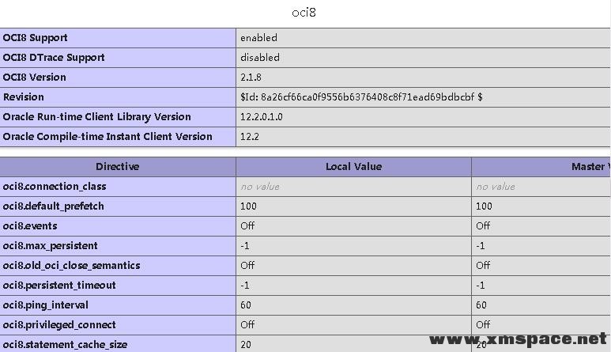Screen dimensions: 611x352
Task: Select the oci8.persistent_timeout directive
Action: coord(59,286)
